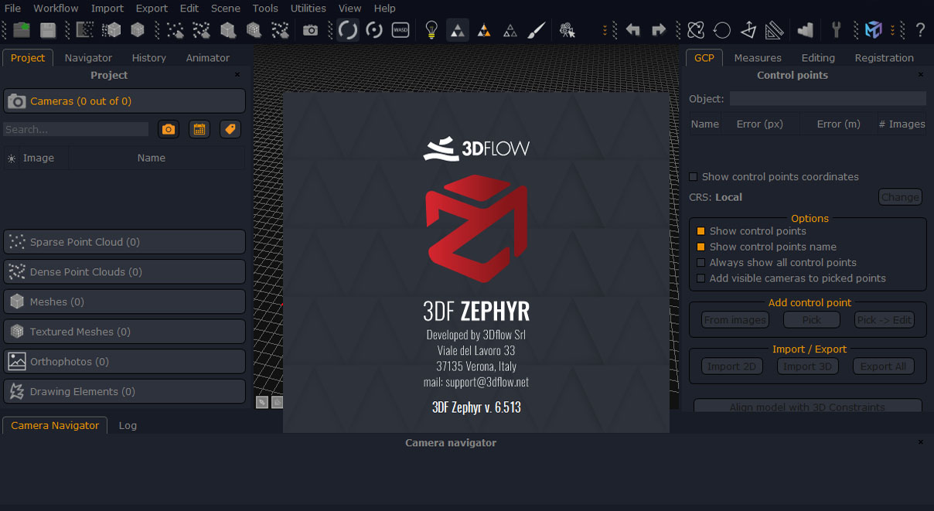Image resolution: width=934 pixels, height=511 pixels.
Task: Click the orange calendar filter button
Action: coord(199,129)
